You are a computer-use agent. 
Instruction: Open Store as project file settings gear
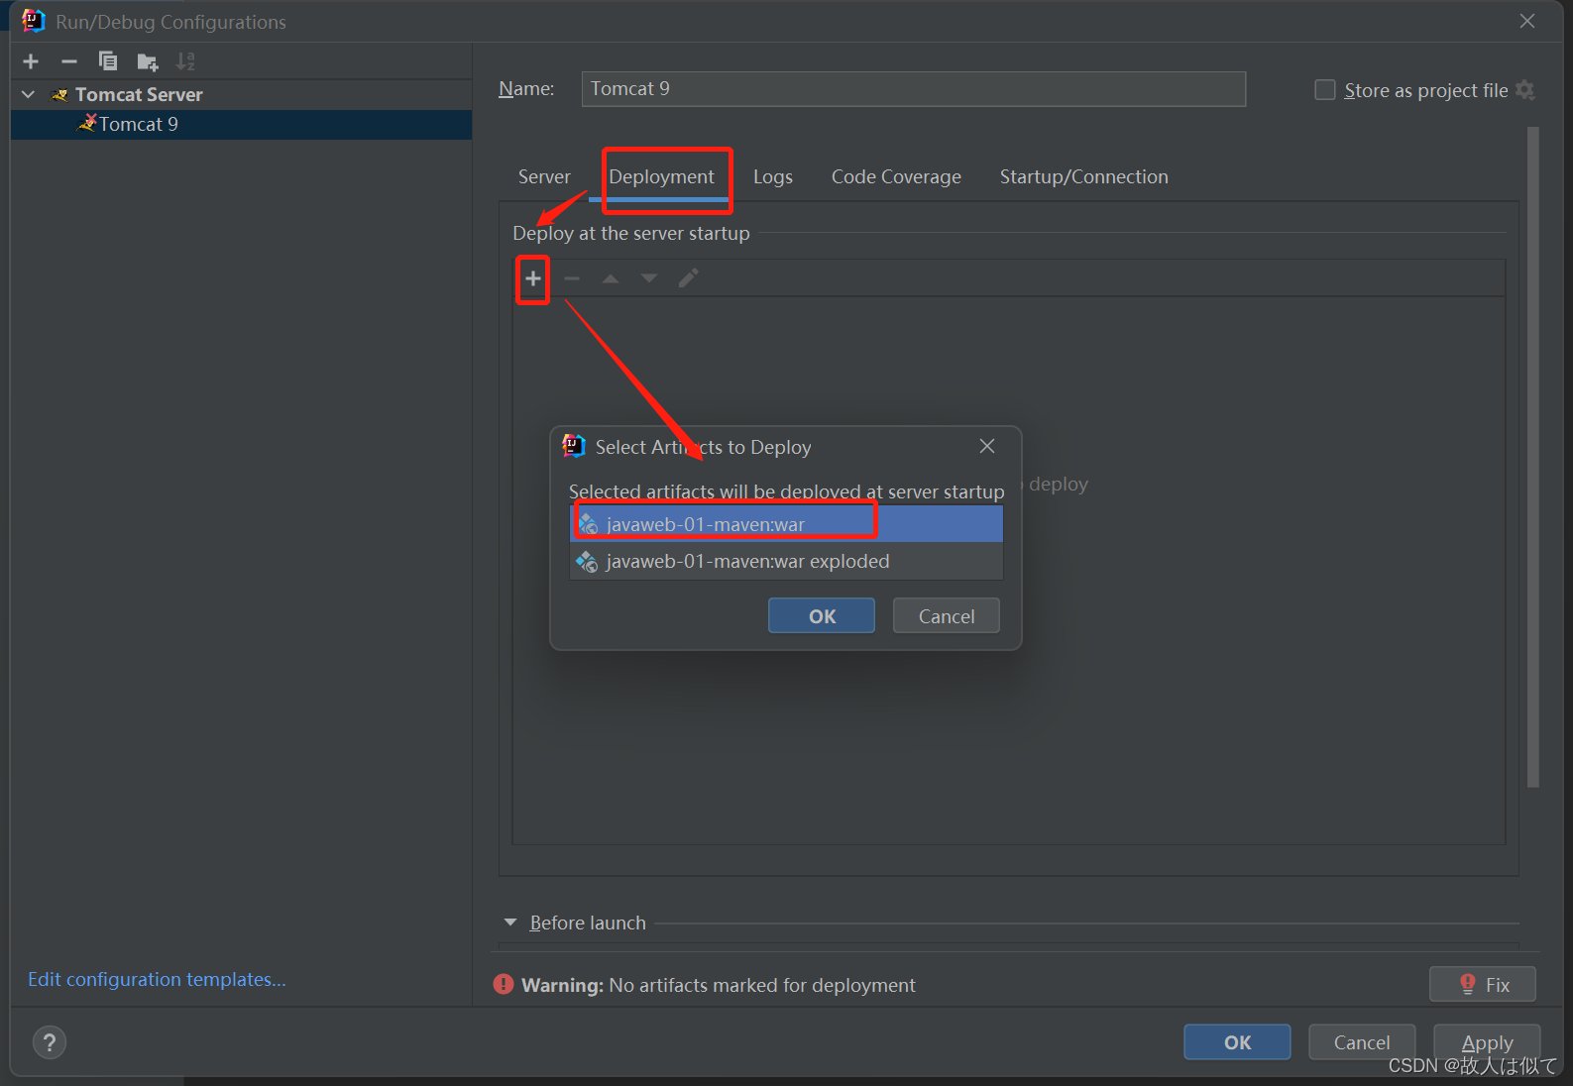pyautogui.click(x=1525, y=90)
